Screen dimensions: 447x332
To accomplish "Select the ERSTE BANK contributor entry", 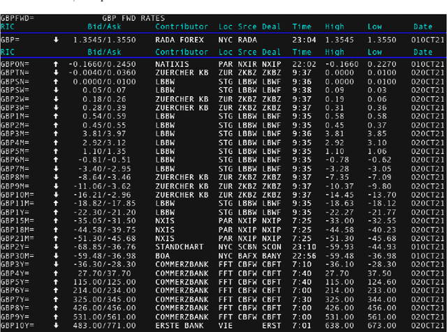I will (179, 326).
